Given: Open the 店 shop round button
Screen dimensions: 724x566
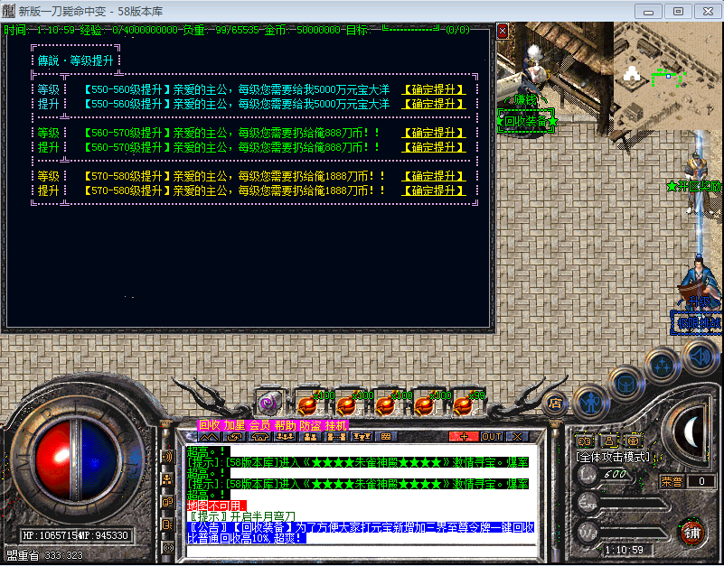Looking at the screenshot, I should pos(555,404).
